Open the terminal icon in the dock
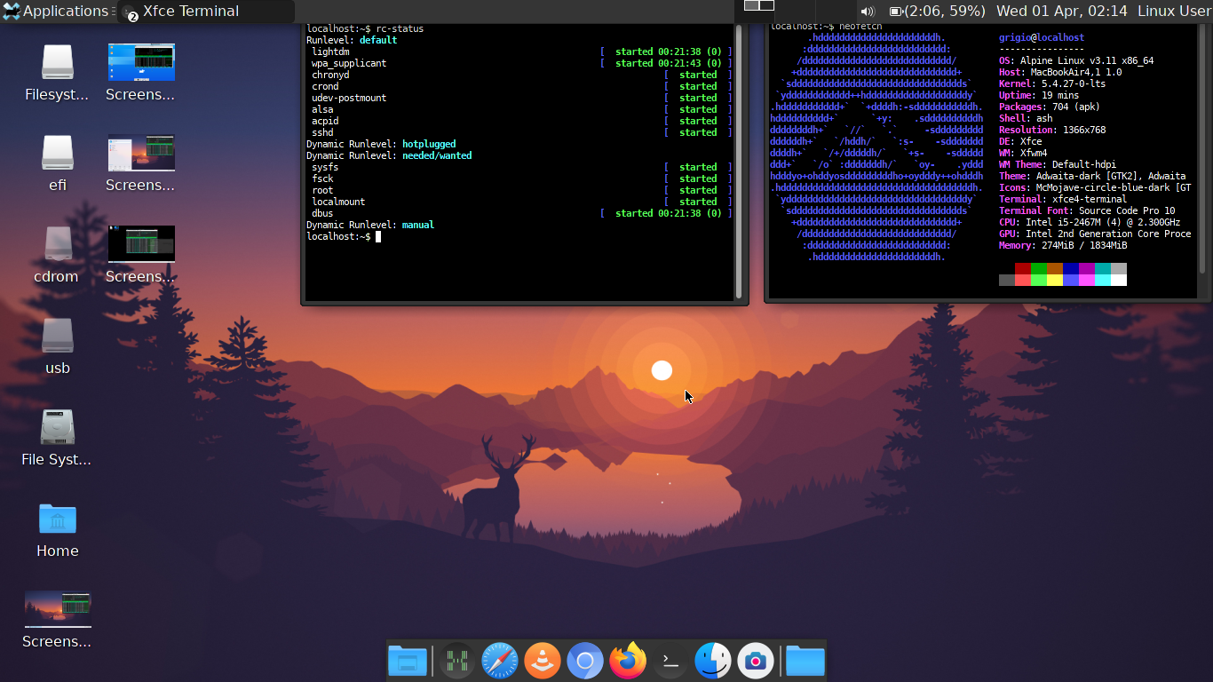Image resolution: width=1213 pixels, height=682 pixels. click(x=670, y=661)
